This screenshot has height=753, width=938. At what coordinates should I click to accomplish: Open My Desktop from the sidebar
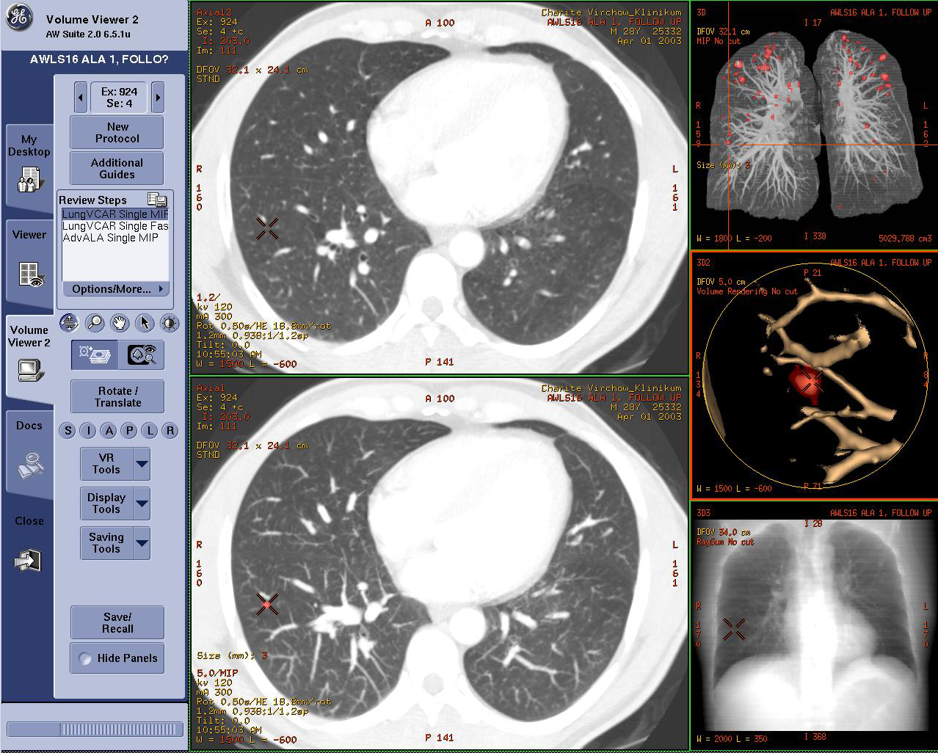pyautogui.click(x=29, y=165)
